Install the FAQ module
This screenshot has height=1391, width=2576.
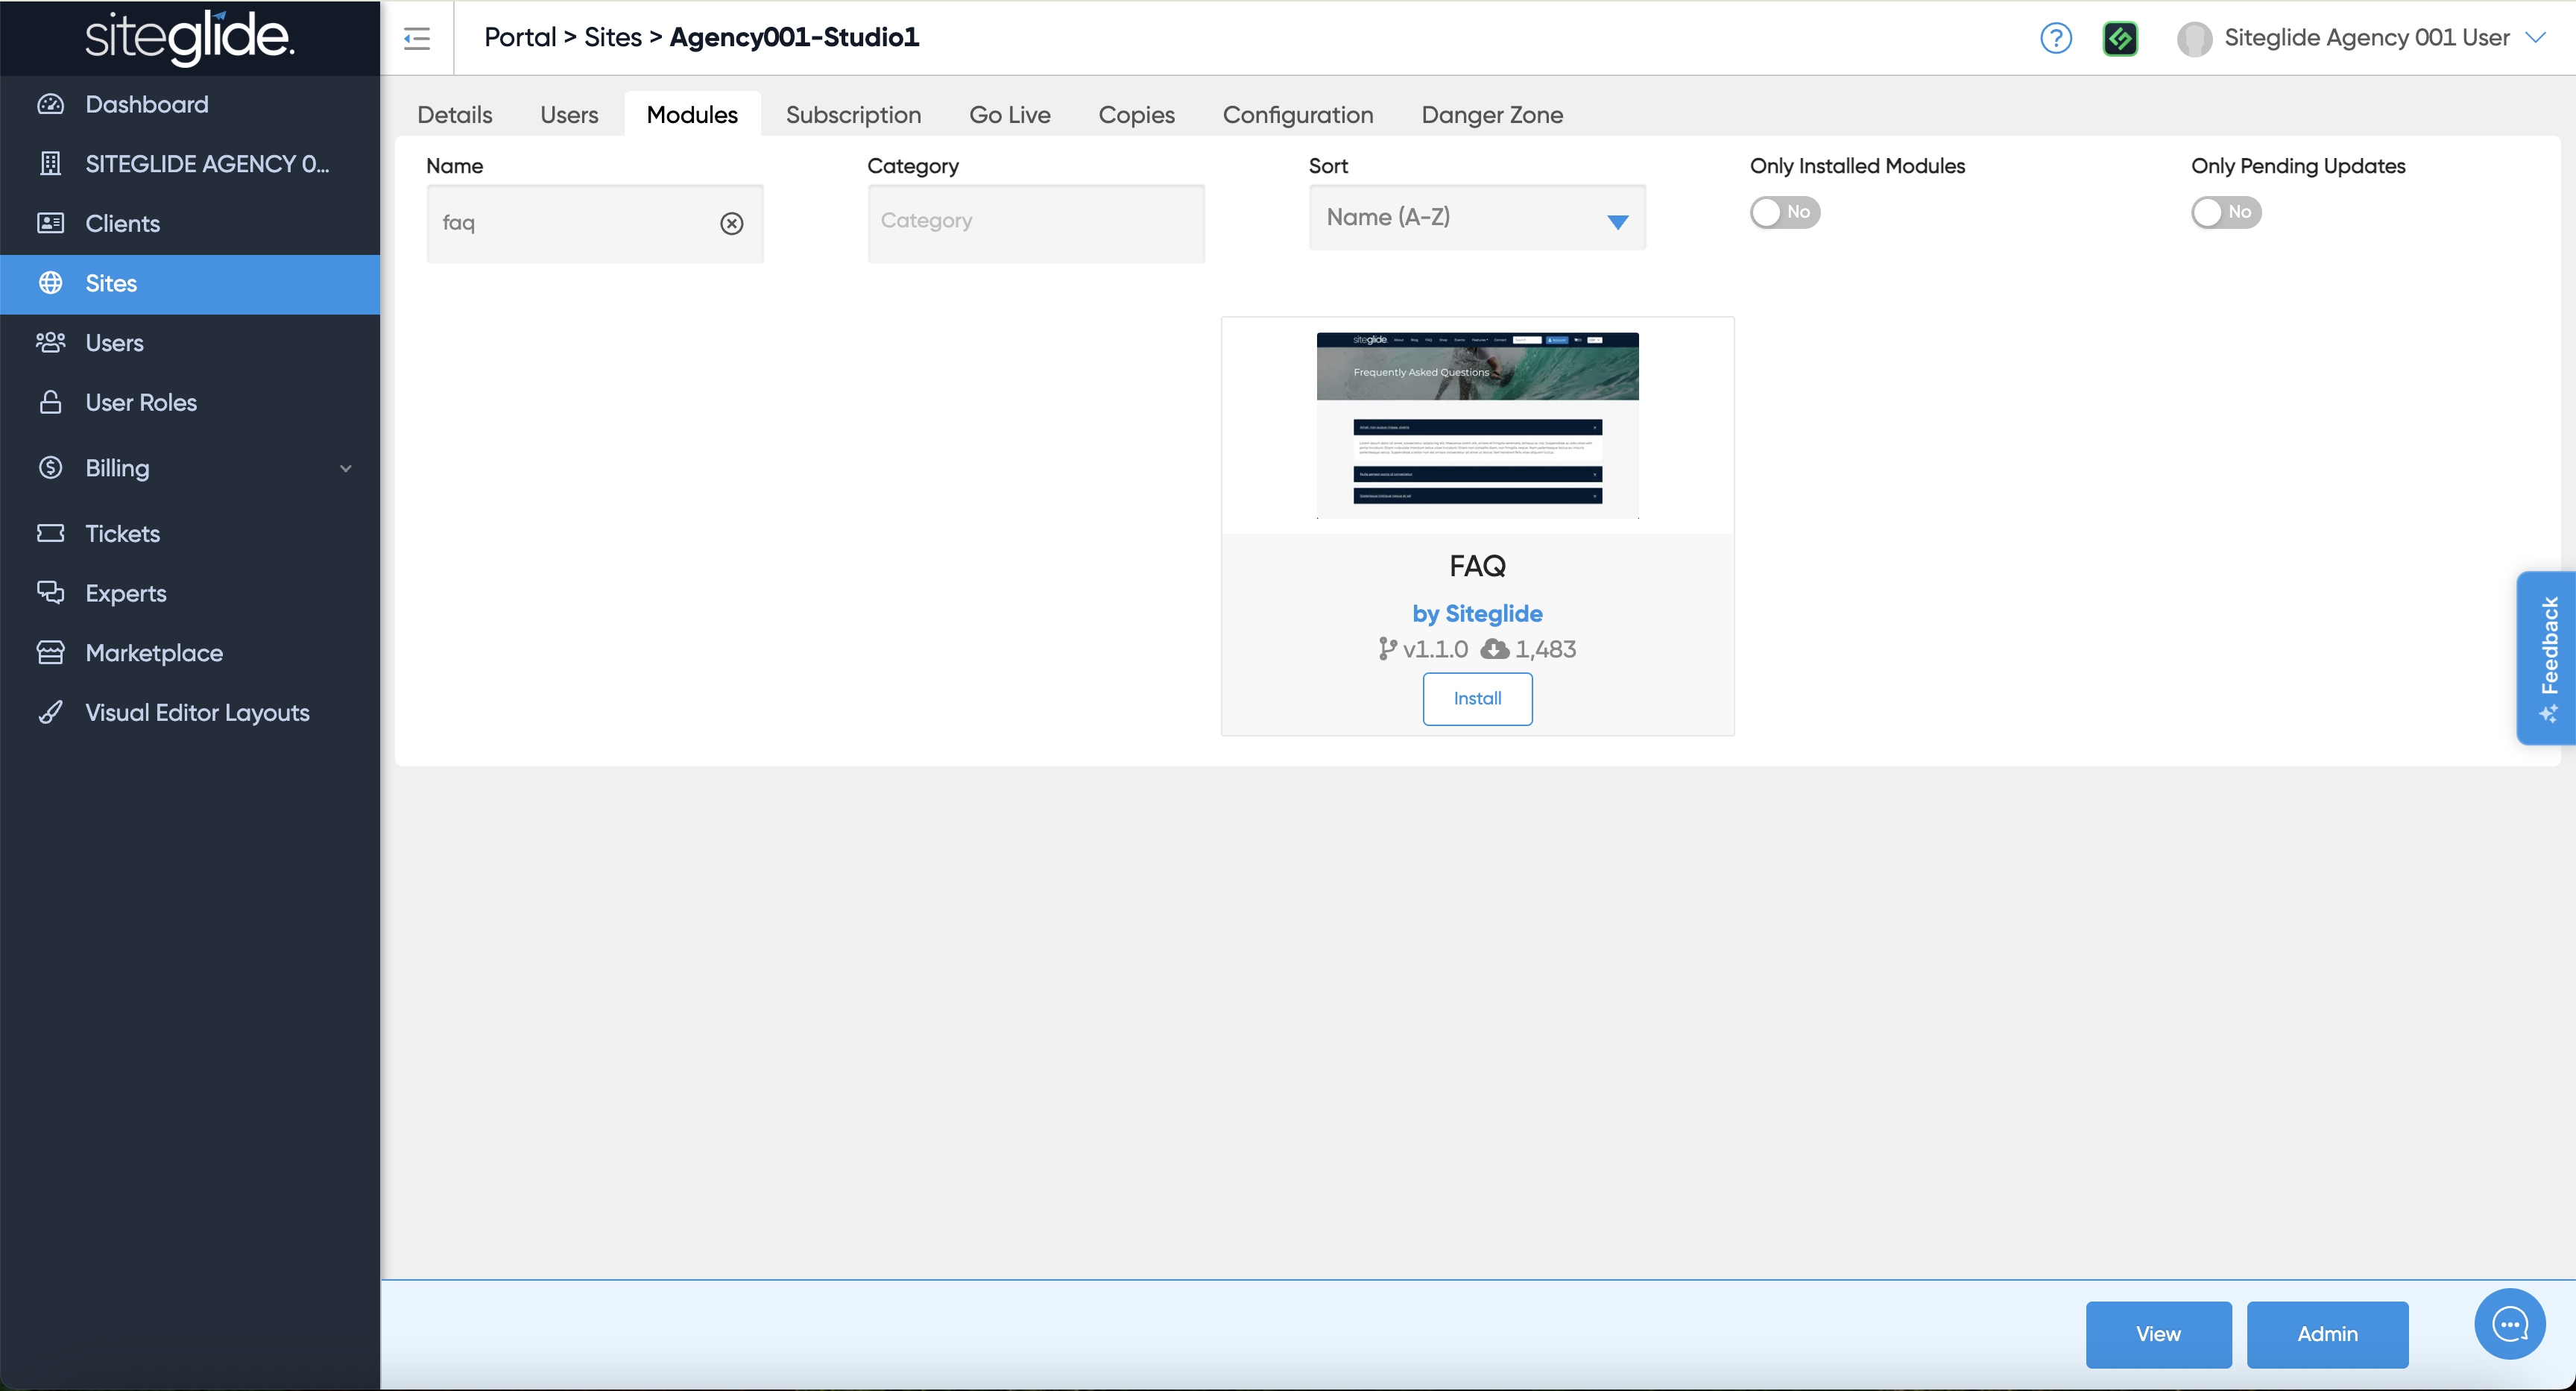click(1476, 699)
